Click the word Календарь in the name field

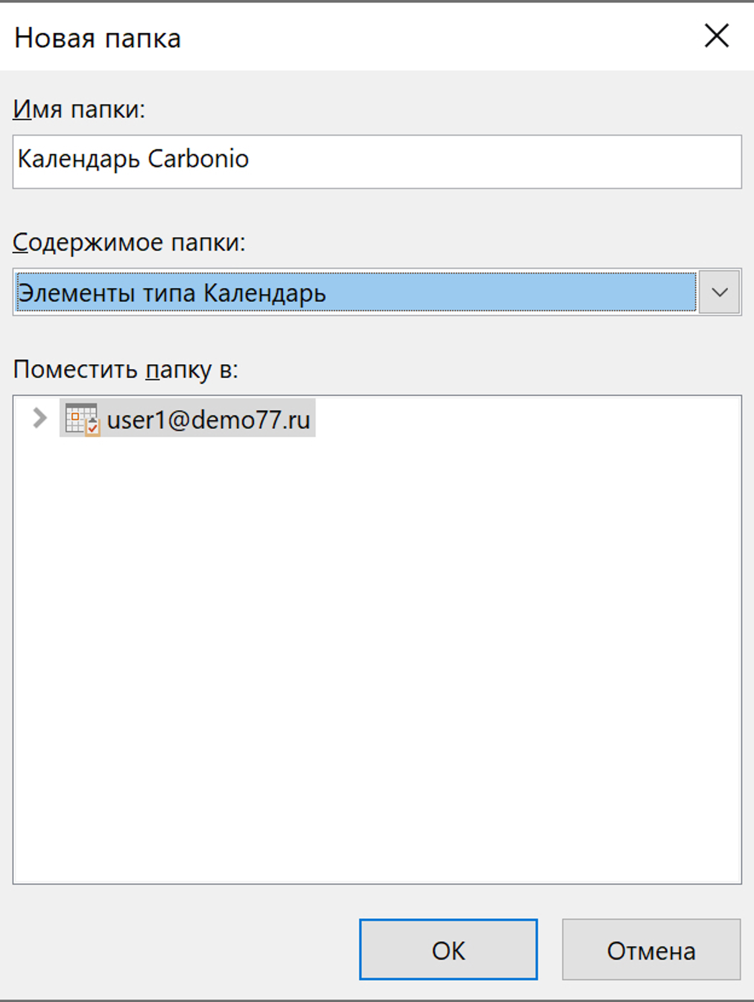[x=78, y=160]
